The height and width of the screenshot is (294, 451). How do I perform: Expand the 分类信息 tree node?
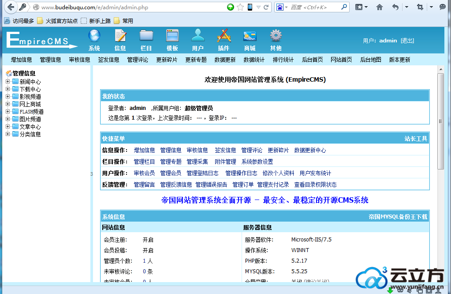coord(8,134)
